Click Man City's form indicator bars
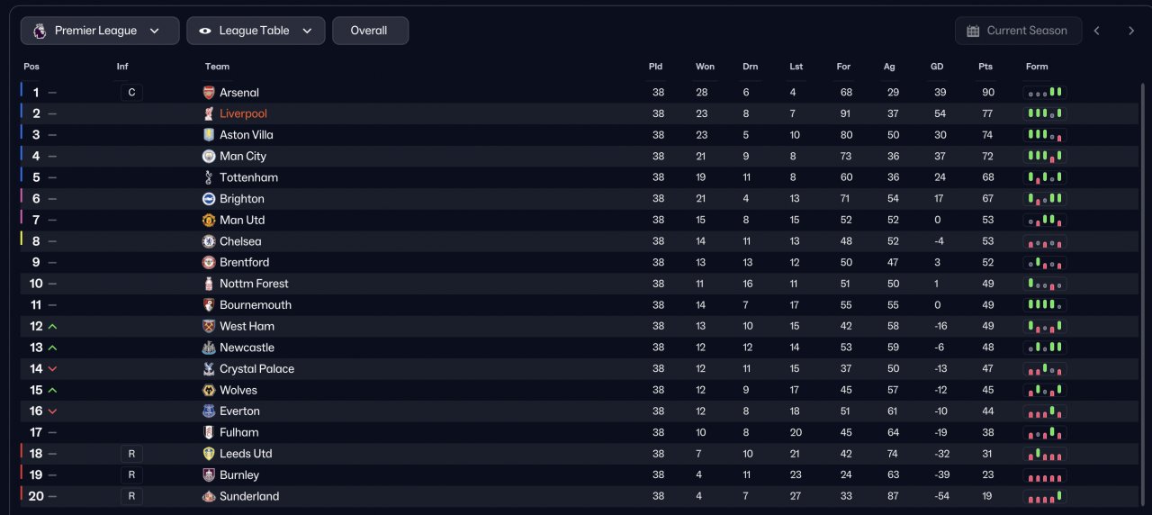 1044,157
